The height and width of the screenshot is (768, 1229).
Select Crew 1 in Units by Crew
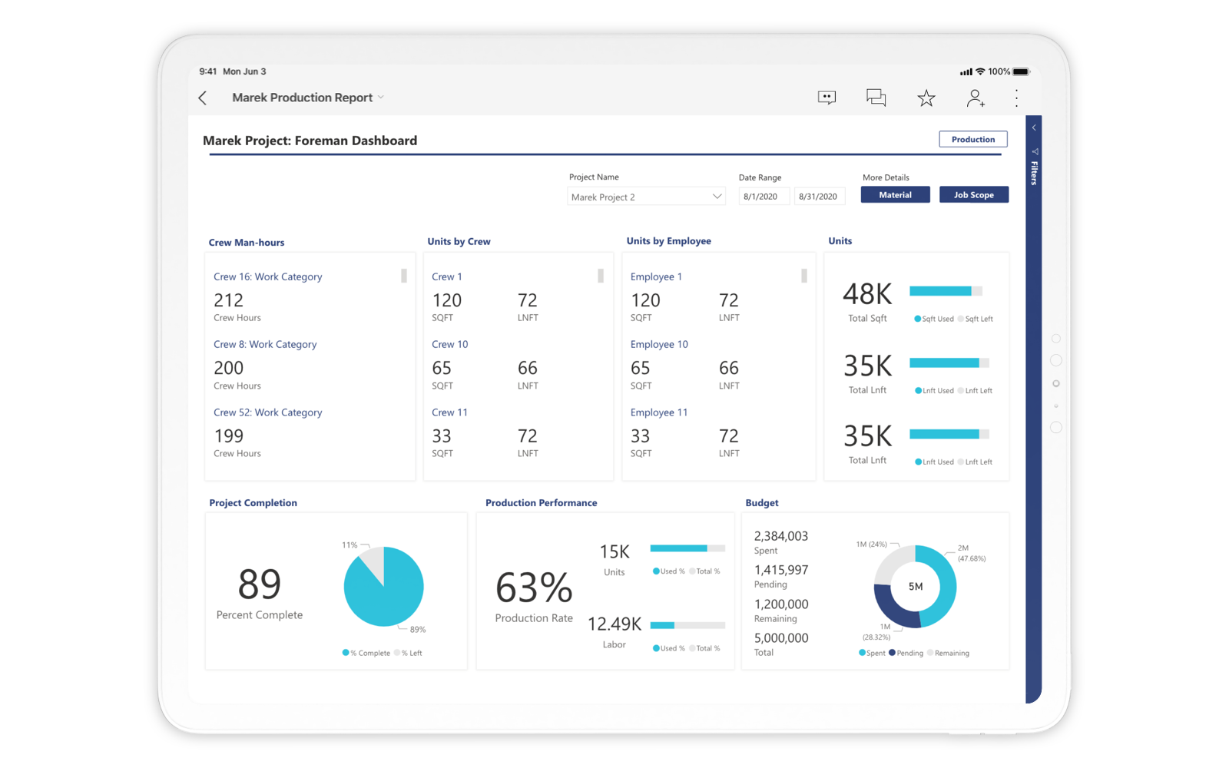(x=447, y=276)
